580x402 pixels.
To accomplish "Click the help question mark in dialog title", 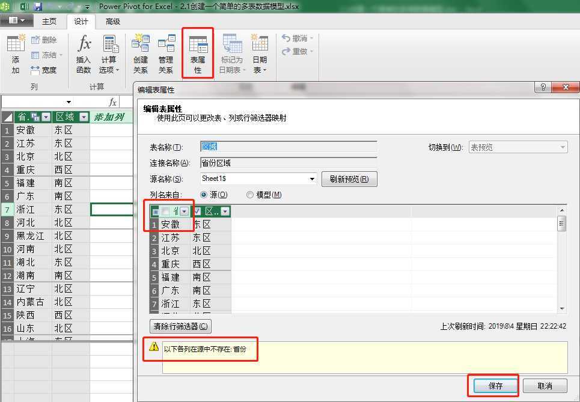I will (543, 87).
